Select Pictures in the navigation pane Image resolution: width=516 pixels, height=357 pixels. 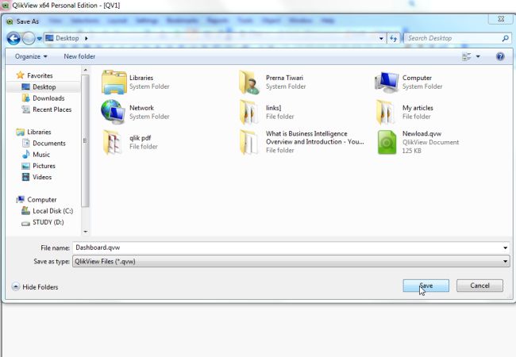pyautogui.click(x=38, y=166)
